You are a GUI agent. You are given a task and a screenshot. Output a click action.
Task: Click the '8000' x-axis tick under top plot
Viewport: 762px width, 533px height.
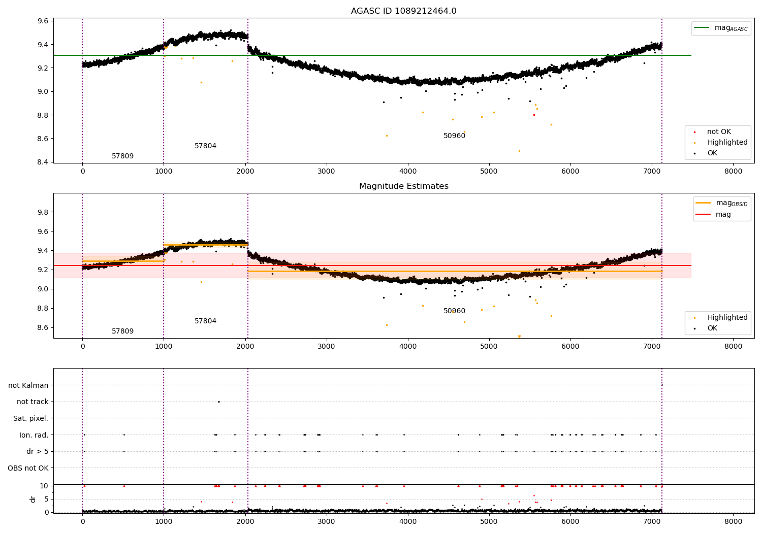pos(733,172)
